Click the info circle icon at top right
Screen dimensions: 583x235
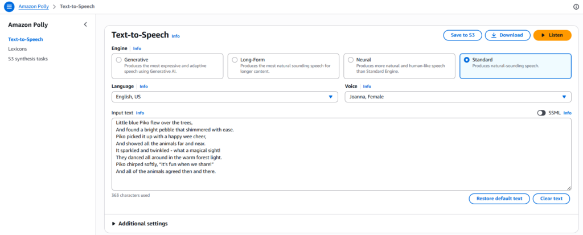coord(576,6)
